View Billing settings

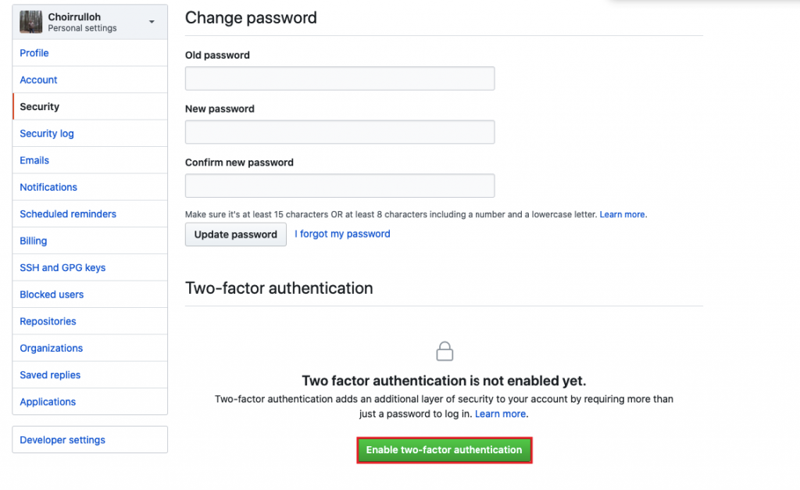pos(33,240)
